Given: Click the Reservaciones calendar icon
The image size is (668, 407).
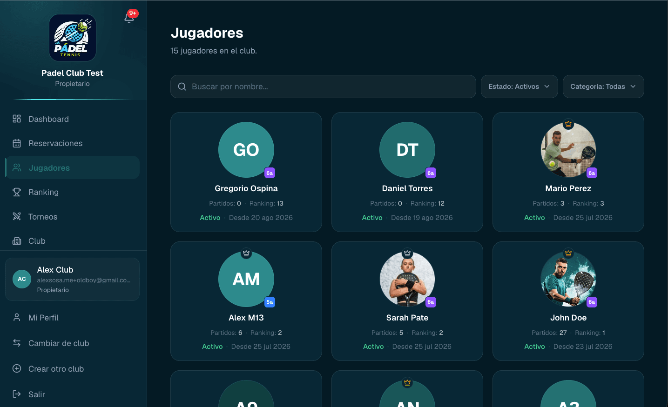Looking at the screenshot, I should tap(17, 143).
